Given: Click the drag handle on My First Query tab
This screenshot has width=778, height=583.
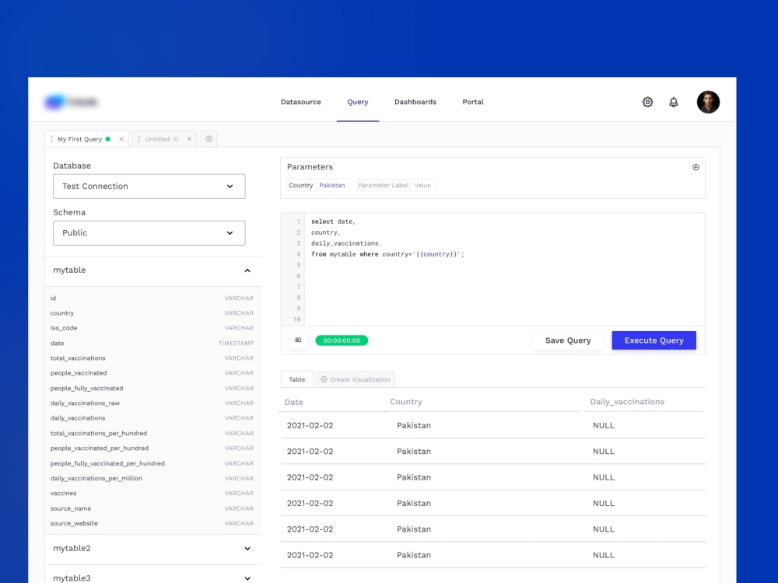Looking at the screenshot, I should tap(54, 138).
